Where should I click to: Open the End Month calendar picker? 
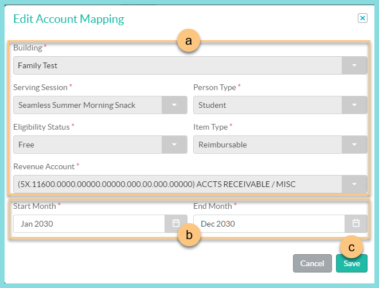(356, 224)
